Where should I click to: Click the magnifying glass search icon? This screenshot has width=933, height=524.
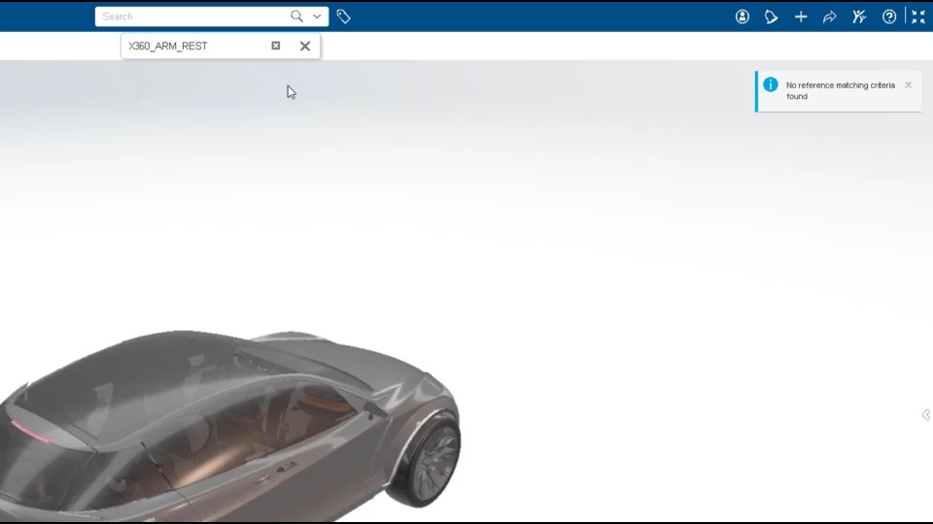296,16
